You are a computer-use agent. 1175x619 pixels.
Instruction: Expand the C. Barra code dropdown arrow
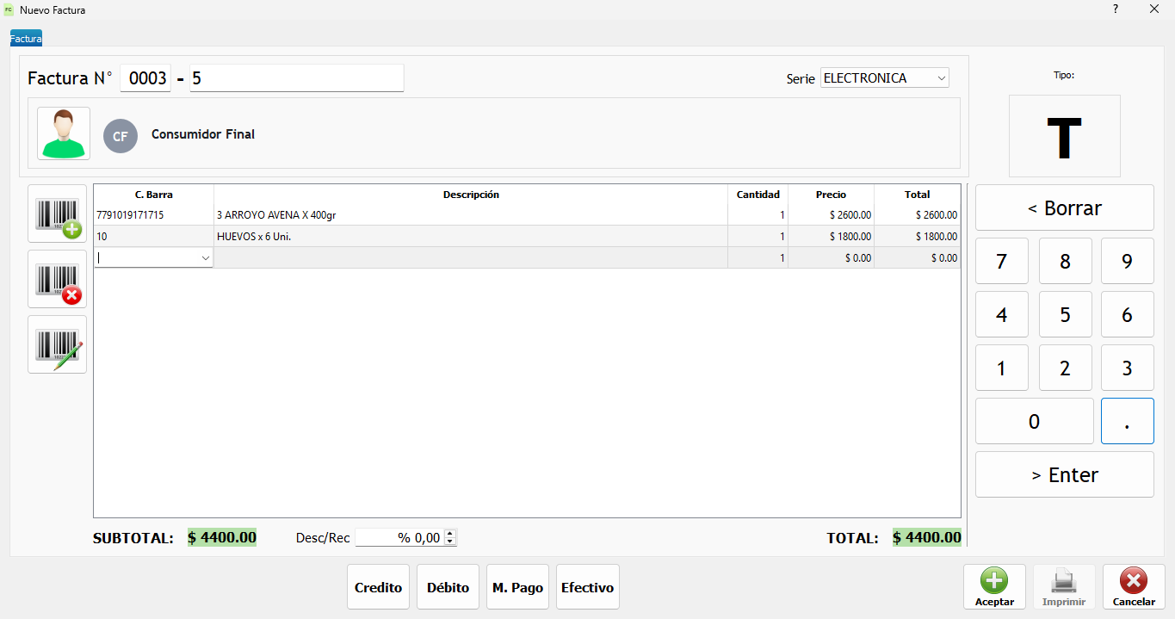[x=206, y=257]
